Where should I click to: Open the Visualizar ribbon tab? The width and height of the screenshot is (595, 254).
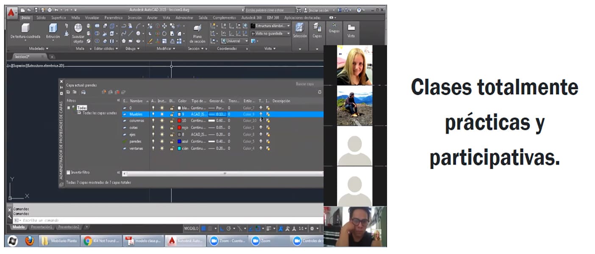click(92, 18)
